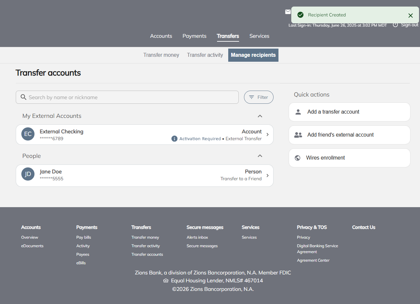Click Add friend's external account
Viewport: 420px width, 304px height.
point(349,135)
